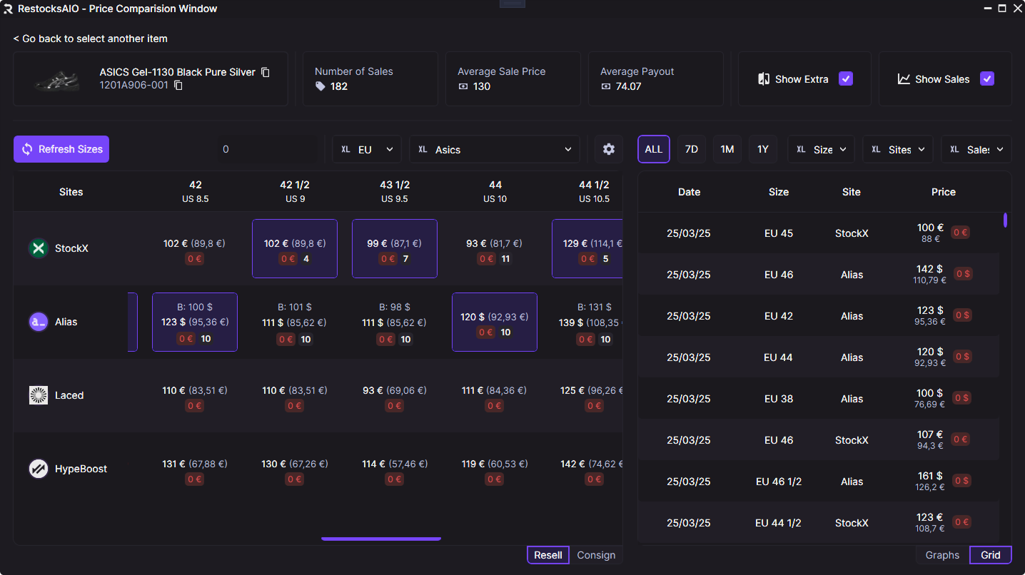The width and height of the screenshot is (1025, 575).
Task: Click the HypeBoost site logo
Action: 38,469
